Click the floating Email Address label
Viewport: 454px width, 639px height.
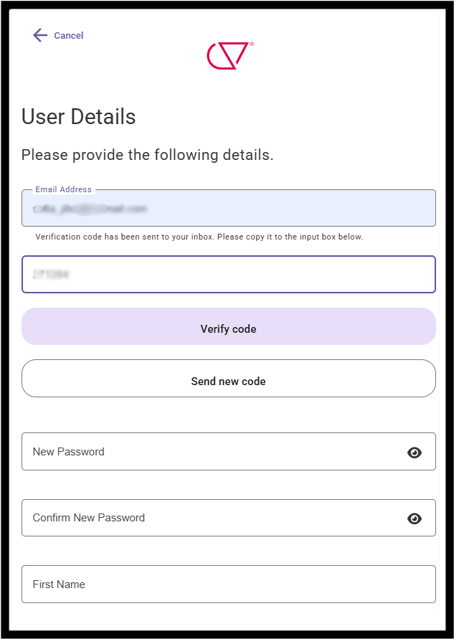click(x=64, y=189)
